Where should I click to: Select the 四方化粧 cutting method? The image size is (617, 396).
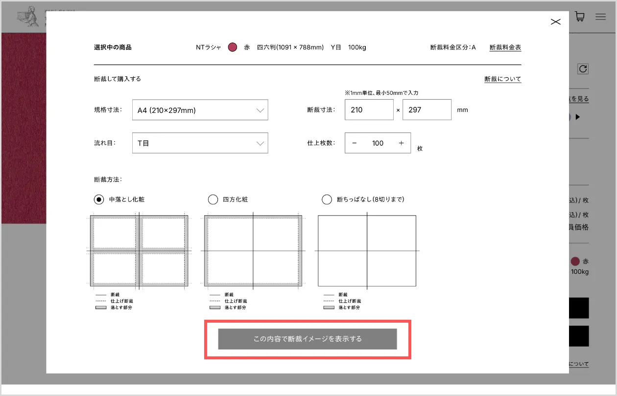pos(213,199)
